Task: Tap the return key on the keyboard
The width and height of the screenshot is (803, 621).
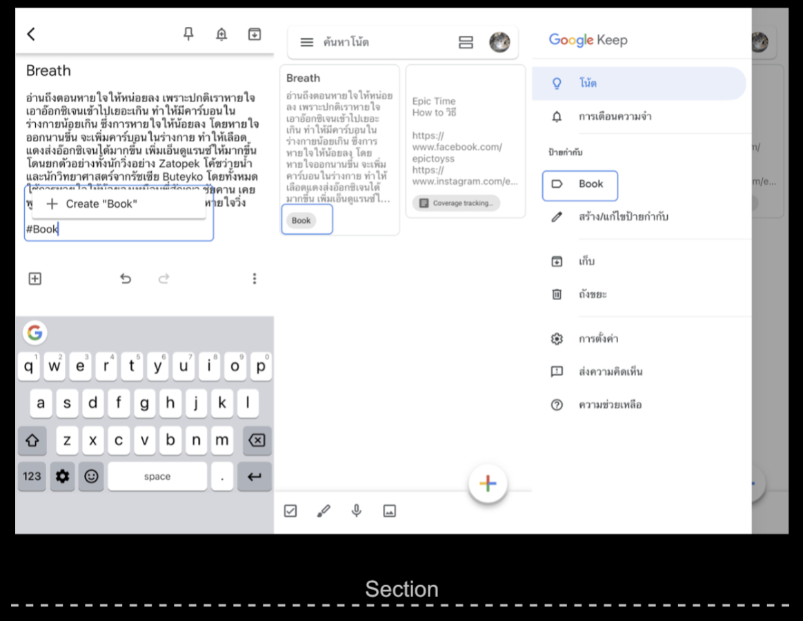Action: (x=255, y=477)
